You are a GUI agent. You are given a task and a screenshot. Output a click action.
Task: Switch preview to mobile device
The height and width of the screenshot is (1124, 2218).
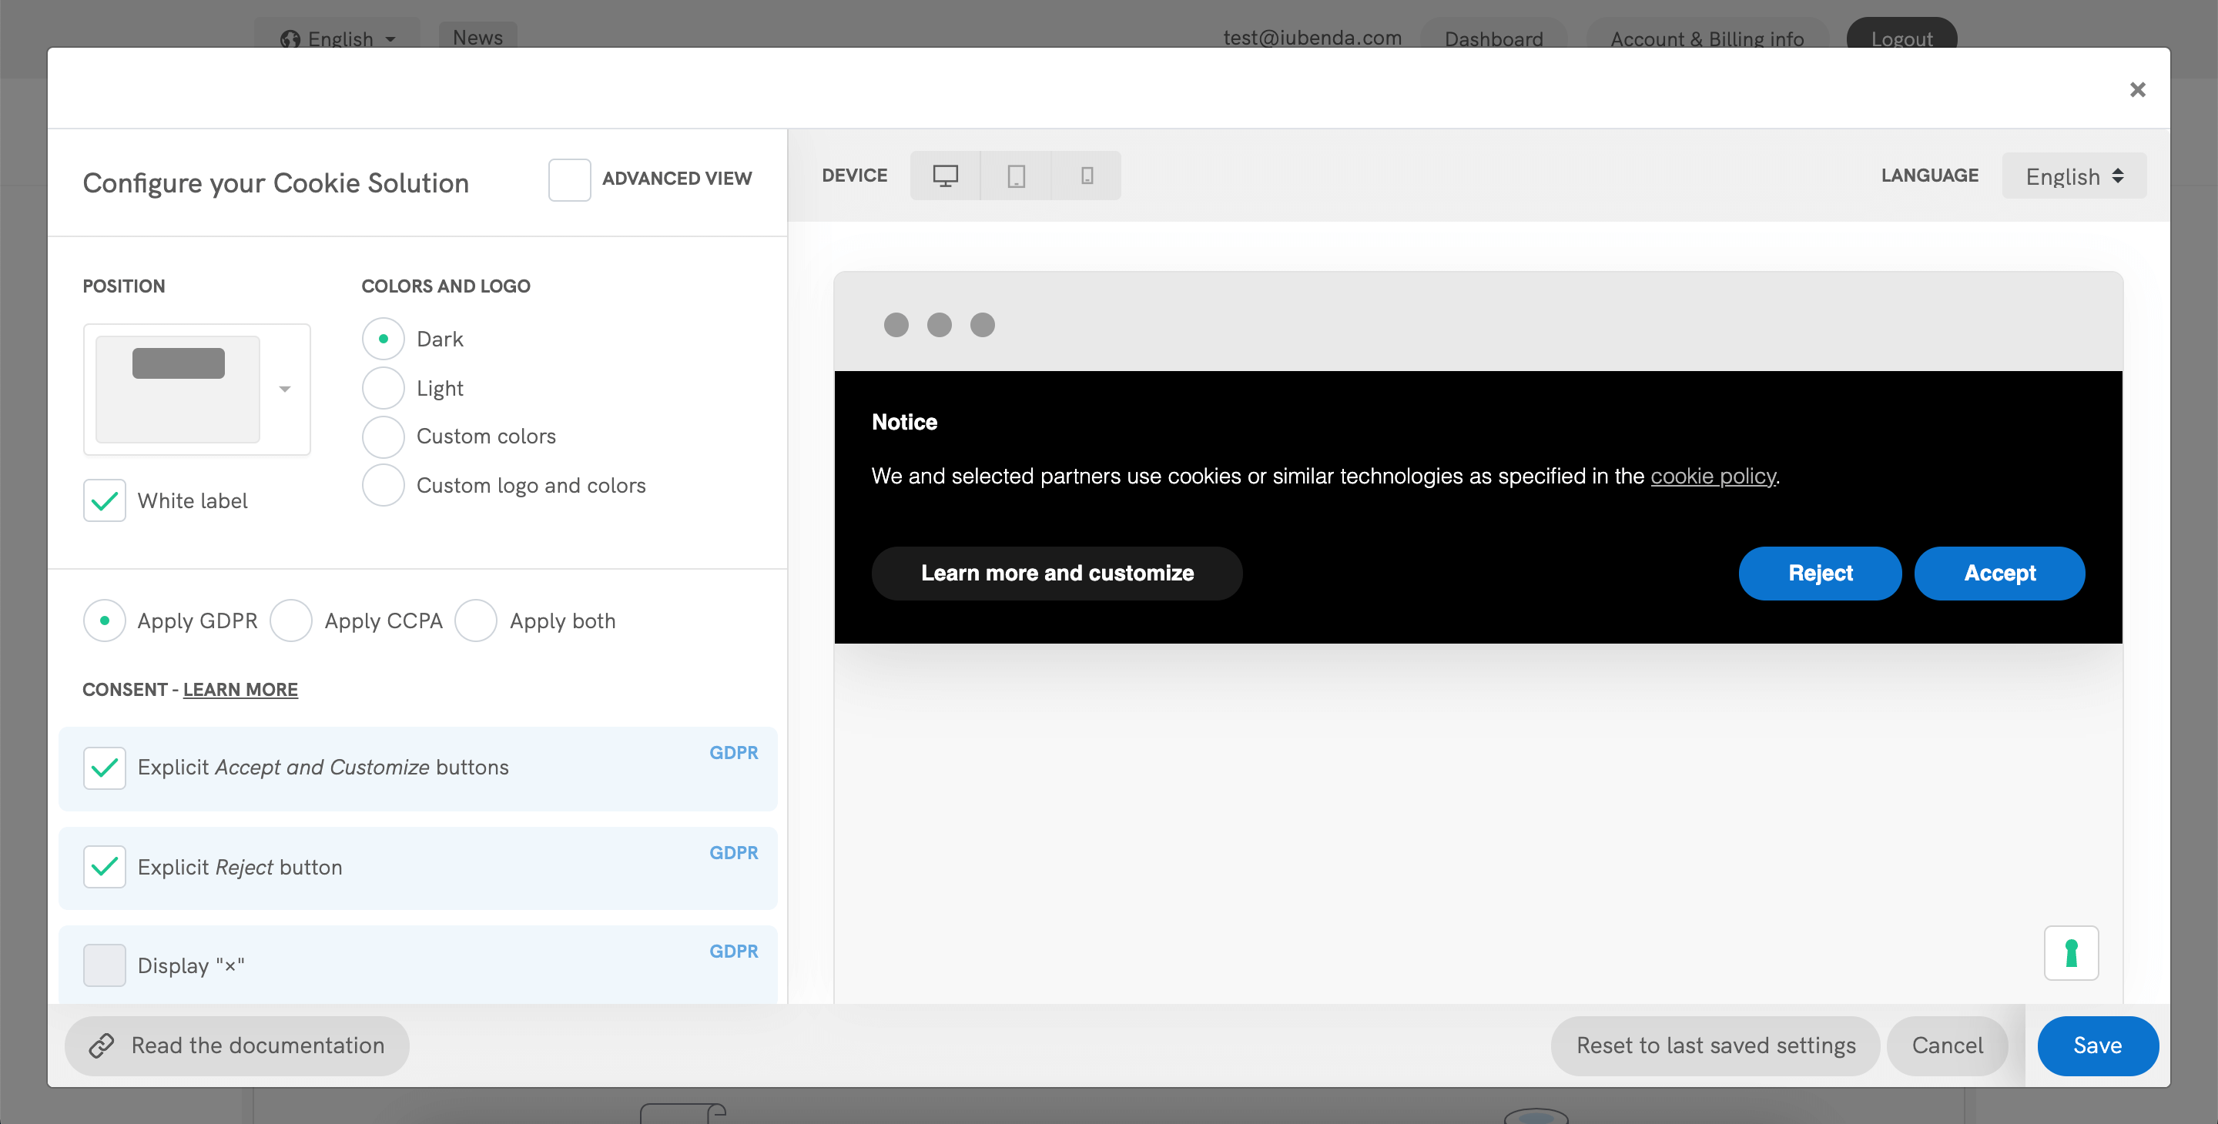(x=1086, y=175)
